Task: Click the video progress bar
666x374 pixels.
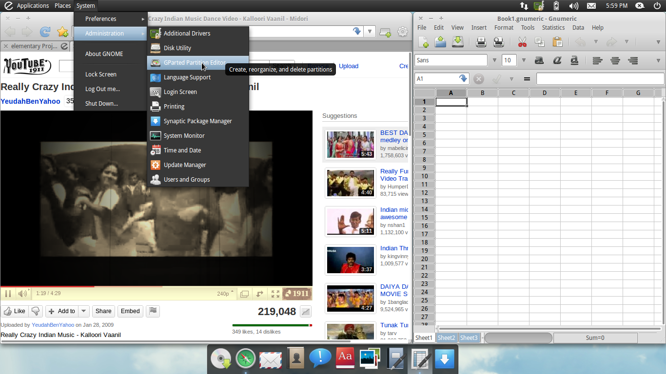Action: click(x=156, y=286)
